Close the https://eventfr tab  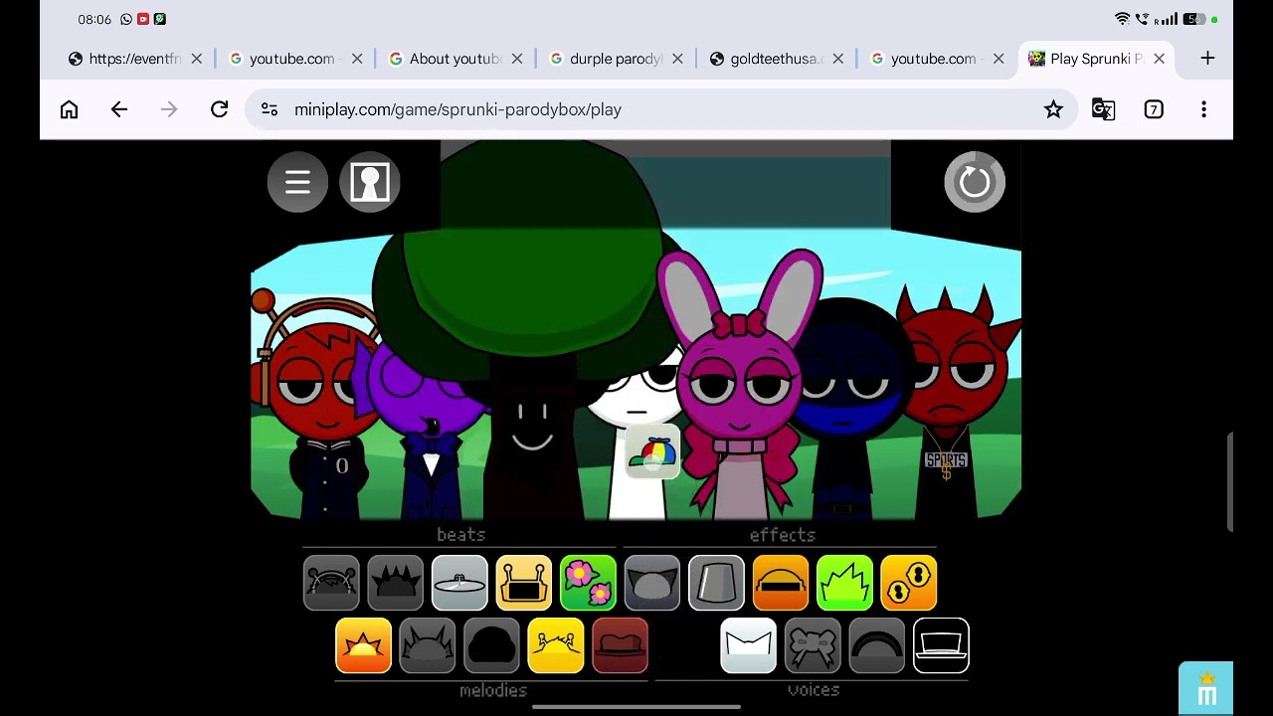click(x=197, y=59)
